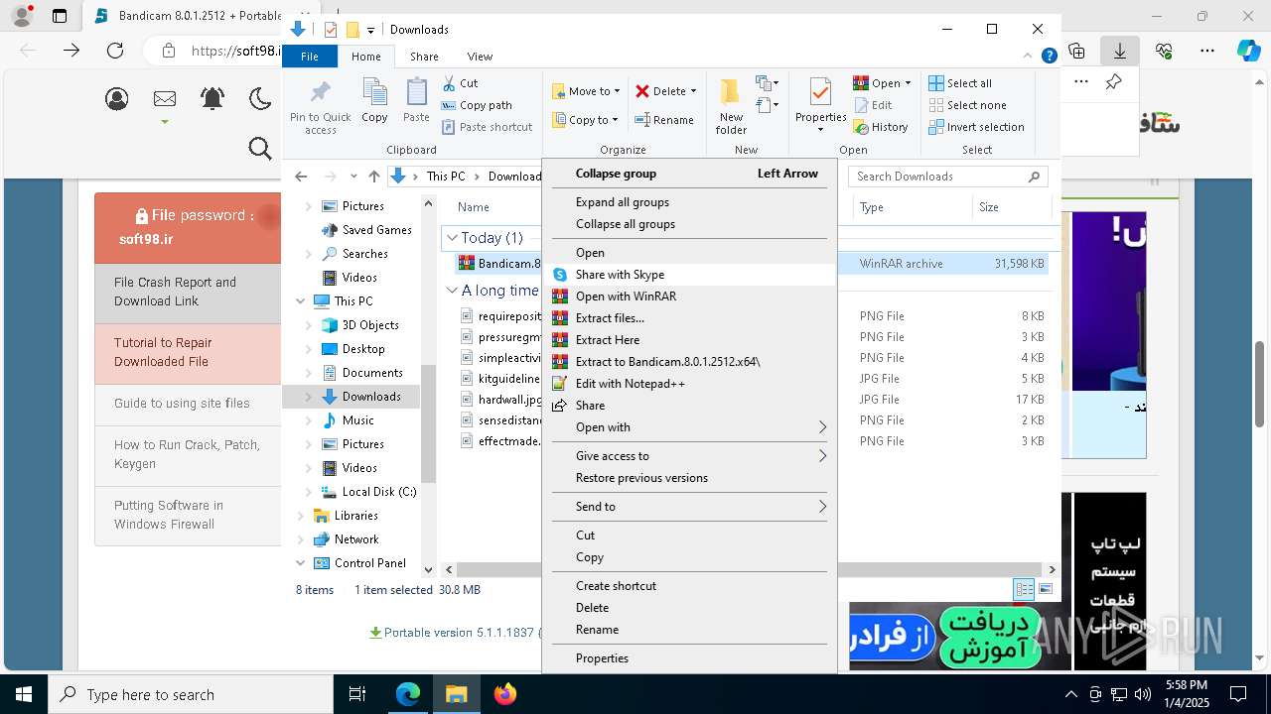Viewport: 1271px width, 714px height.
Task: Click the browser refresh icon
Action: point(115,51)
